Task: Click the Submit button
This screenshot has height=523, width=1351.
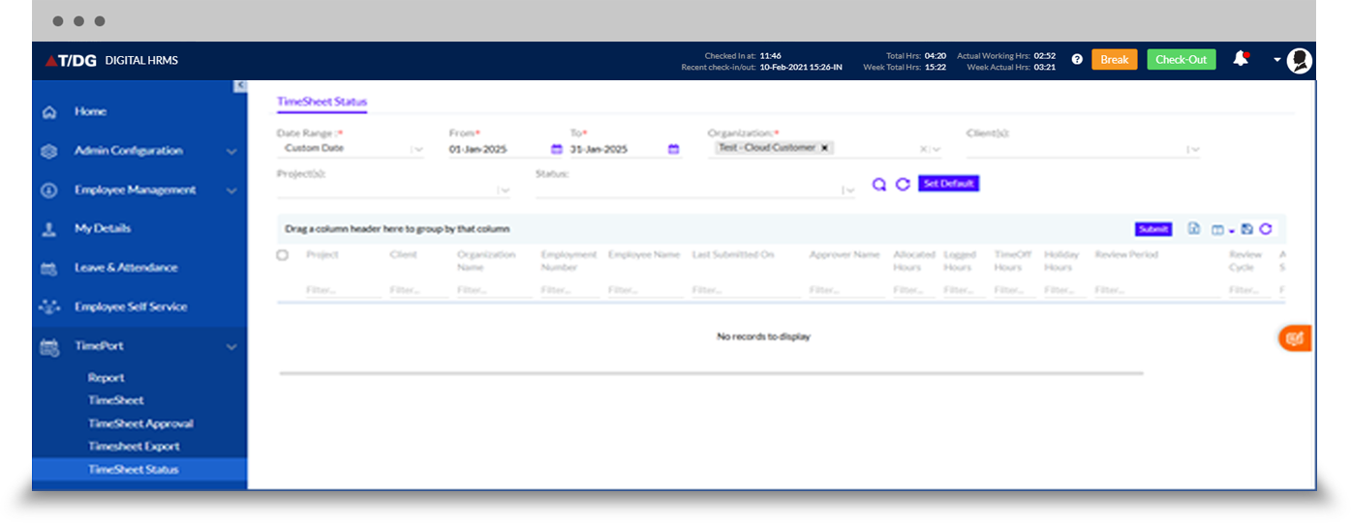Action: (1153, 229)
